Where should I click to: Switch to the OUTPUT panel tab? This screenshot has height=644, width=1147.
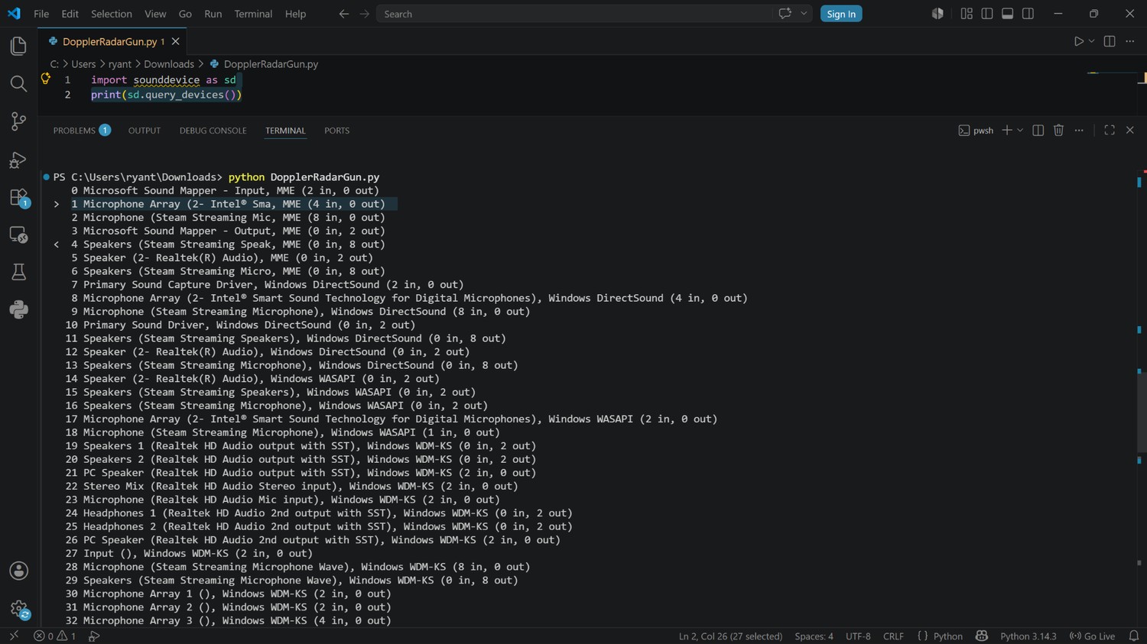pyautogui.click(x=145, y=131)
